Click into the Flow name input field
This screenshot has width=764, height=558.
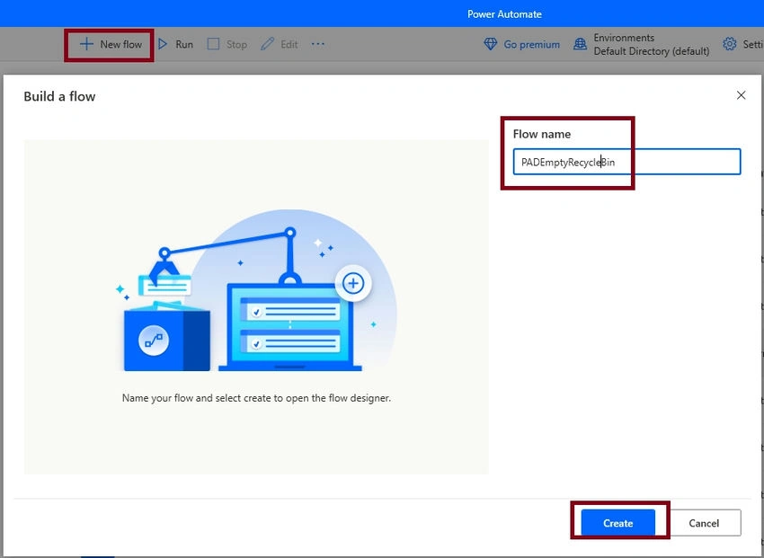tap(626, 162)
